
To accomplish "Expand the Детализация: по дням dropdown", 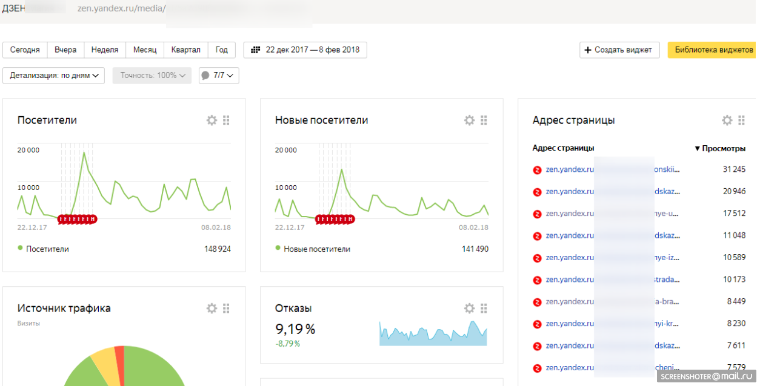I will (x=54, y=76).
